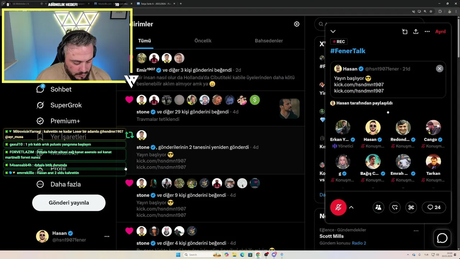This screenshot has width=460, height=259.
Task: Open Chrome extensions puzzle icon
Action: tap(440, 12)
